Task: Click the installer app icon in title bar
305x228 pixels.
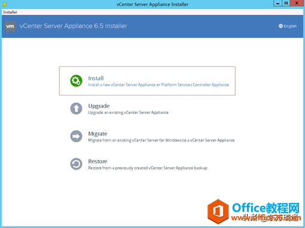Action: point(5,4)
